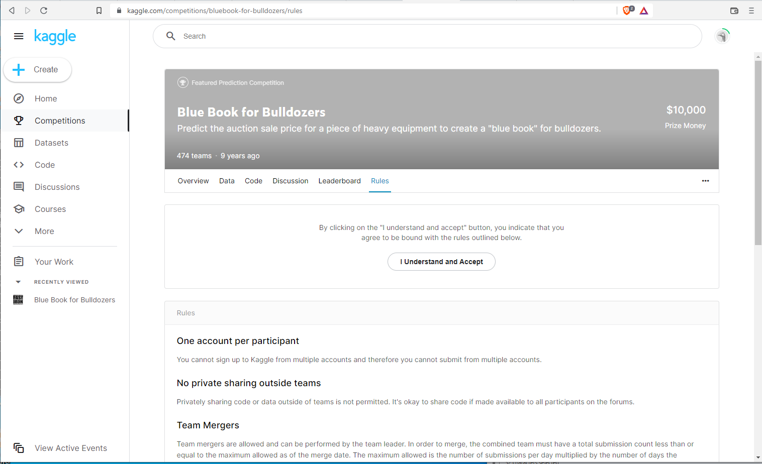
Task: Click the Create button
Action: (x=38, y=69)
